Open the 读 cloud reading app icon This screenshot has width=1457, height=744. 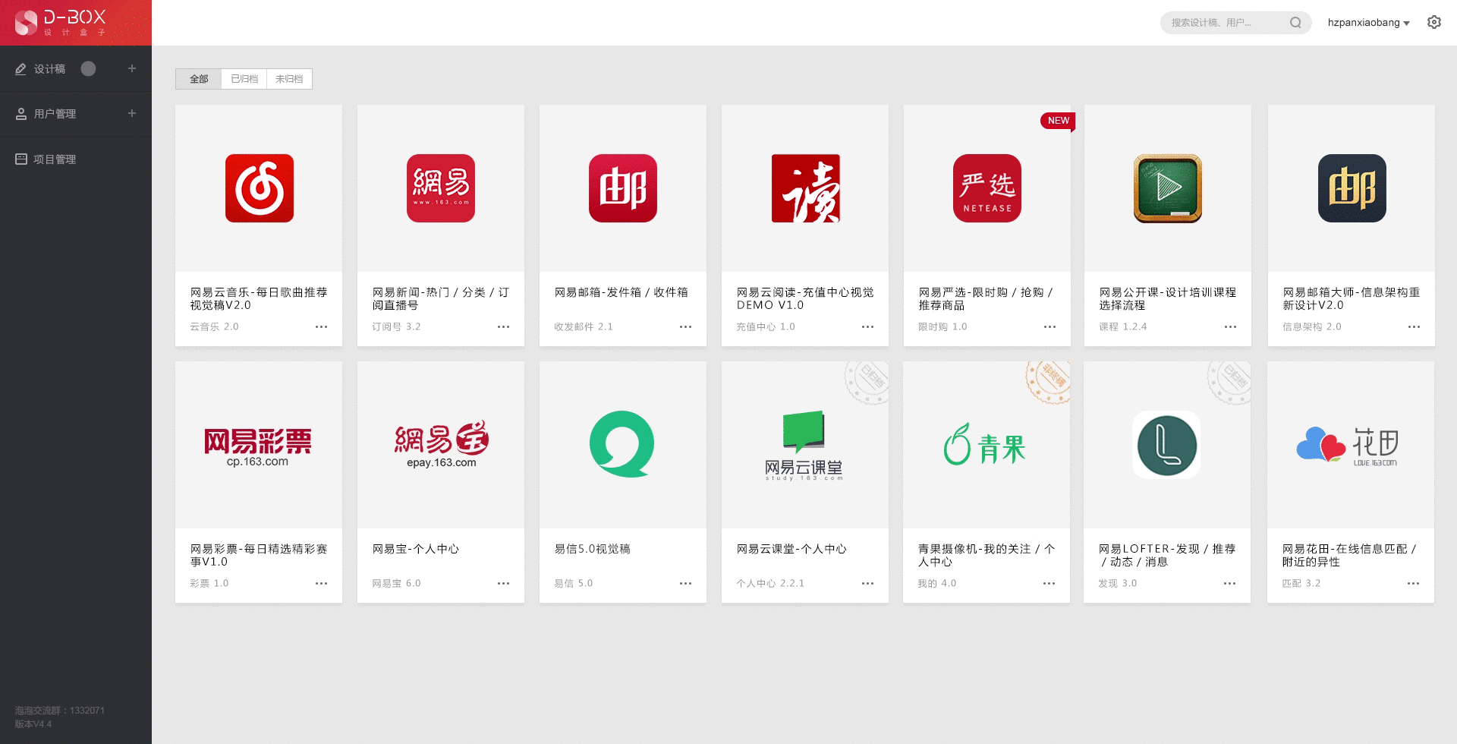806,188
